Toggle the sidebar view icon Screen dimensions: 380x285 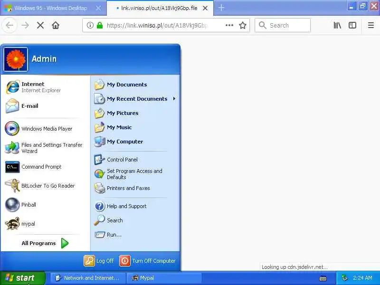(352, 25)
